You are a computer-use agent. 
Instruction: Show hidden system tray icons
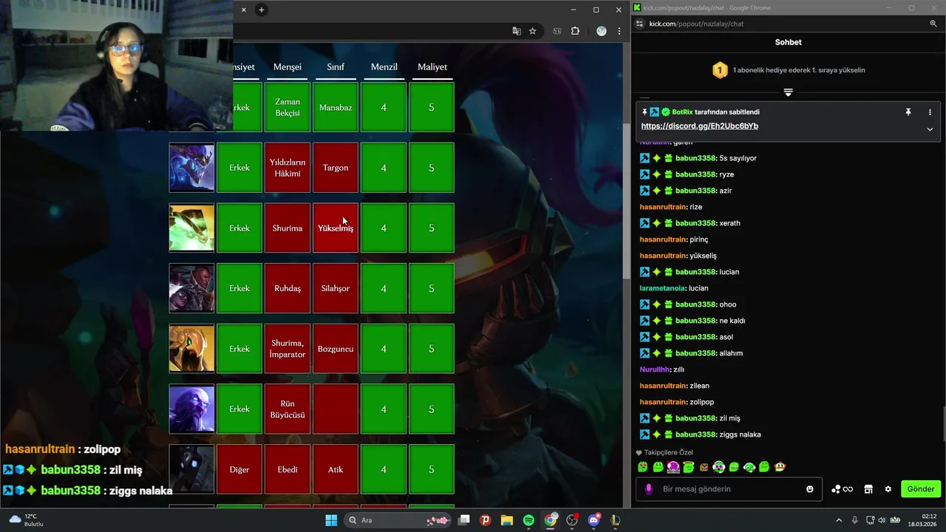click(x=839, y=520)
